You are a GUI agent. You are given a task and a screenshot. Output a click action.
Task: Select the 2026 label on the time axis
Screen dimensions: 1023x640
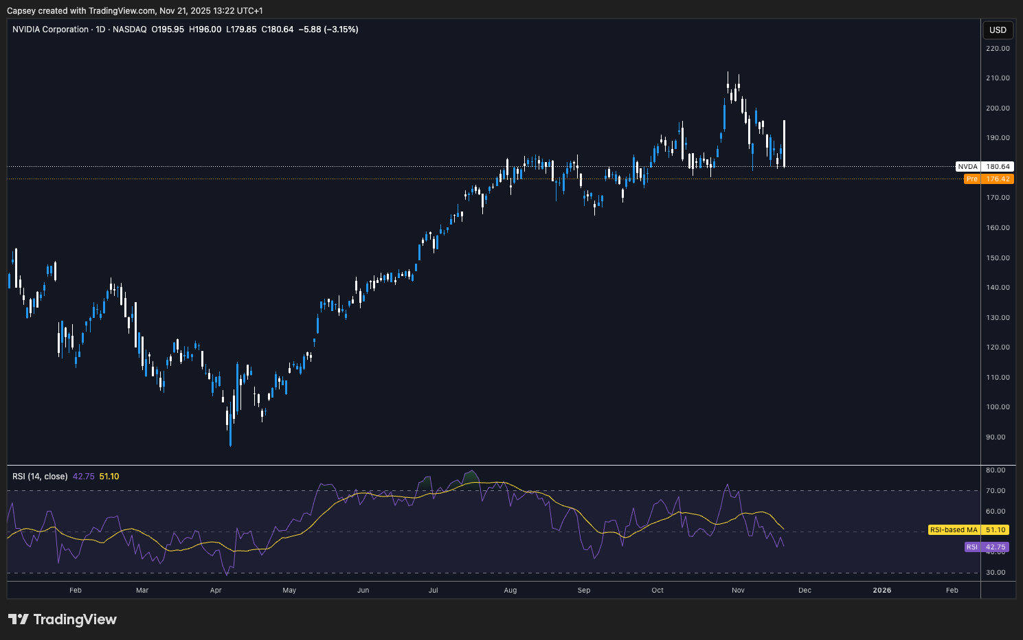tap(882, 590)
